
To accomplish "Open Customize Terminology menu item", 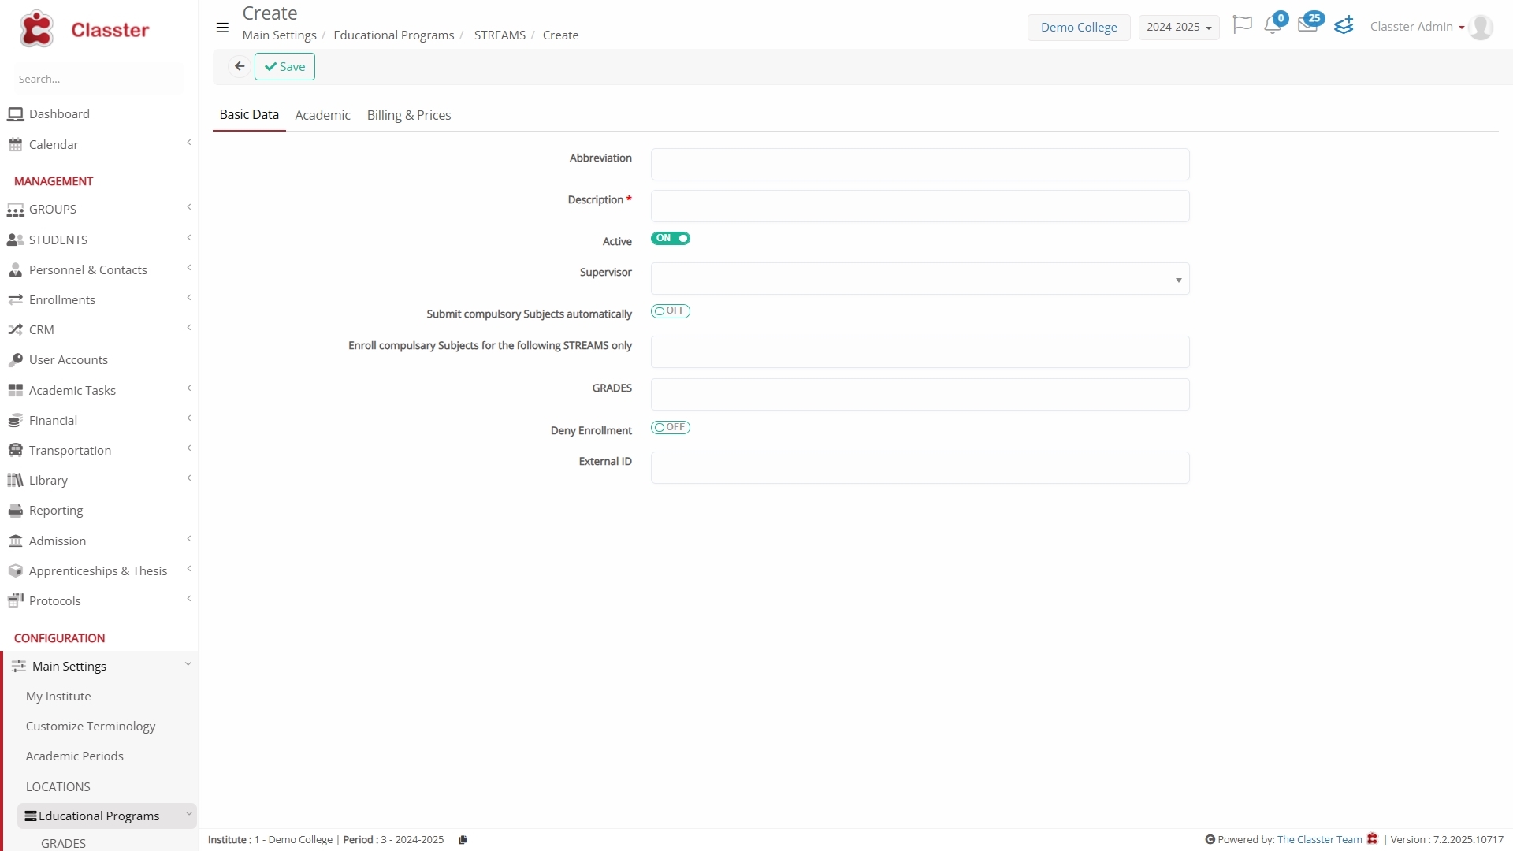I will pyautogui.click(x=91, y=727).
